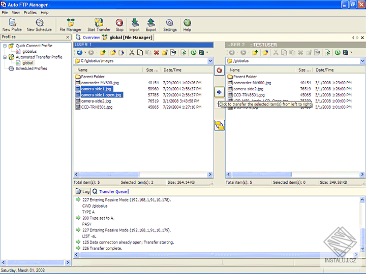Collapse the Quick Connect Profile tree node
Screen dimensions: 366x274
(5, 46)
